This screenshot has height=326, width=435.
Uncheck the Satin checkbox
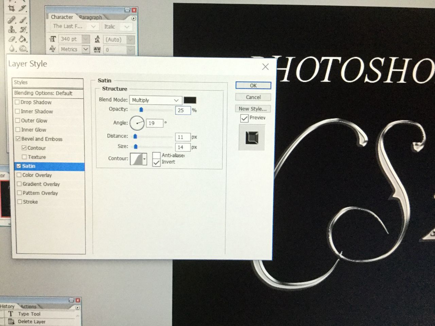19,166
